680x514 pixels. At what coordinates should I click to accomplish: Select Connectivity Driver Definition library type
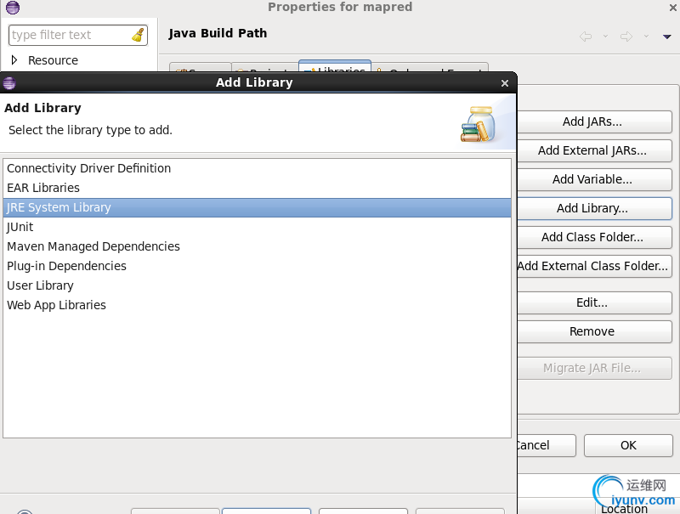(x=257, y=168)
